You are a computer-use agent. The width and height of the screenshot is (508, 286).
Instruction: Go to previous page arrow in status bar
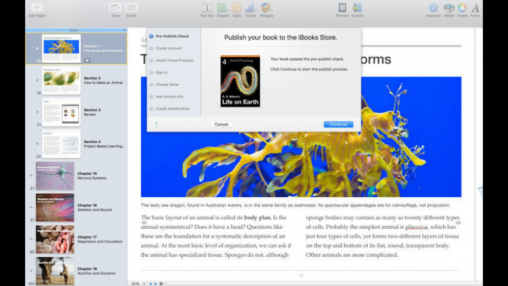(150, 284)
